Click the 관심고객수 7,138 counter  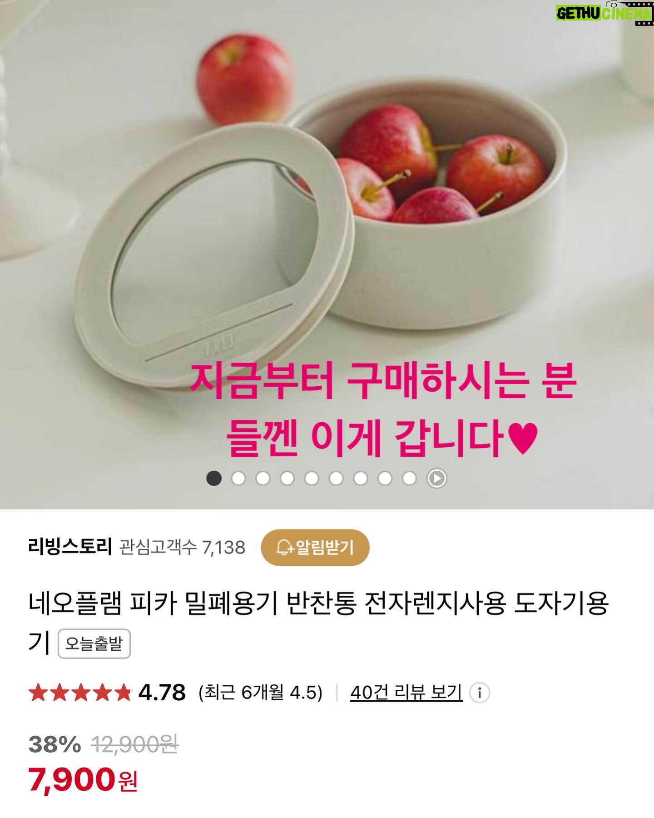182,547
